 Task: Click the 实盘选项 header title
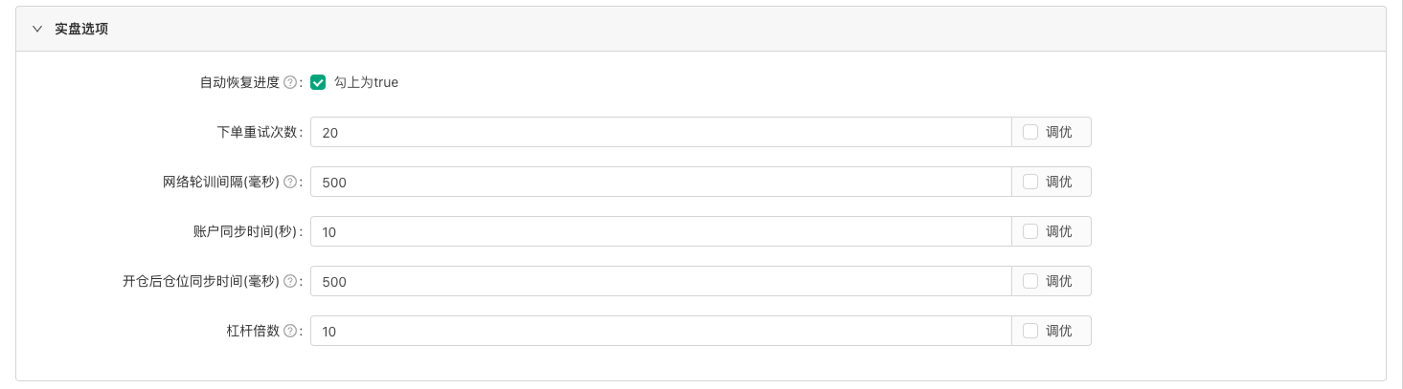[x=81, y=30]
